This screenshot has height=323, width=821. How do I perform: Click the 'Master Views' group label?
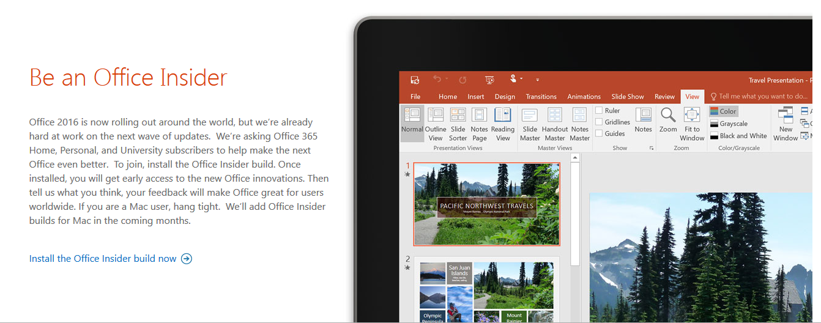pyautogui.click(x=555, y=148)
